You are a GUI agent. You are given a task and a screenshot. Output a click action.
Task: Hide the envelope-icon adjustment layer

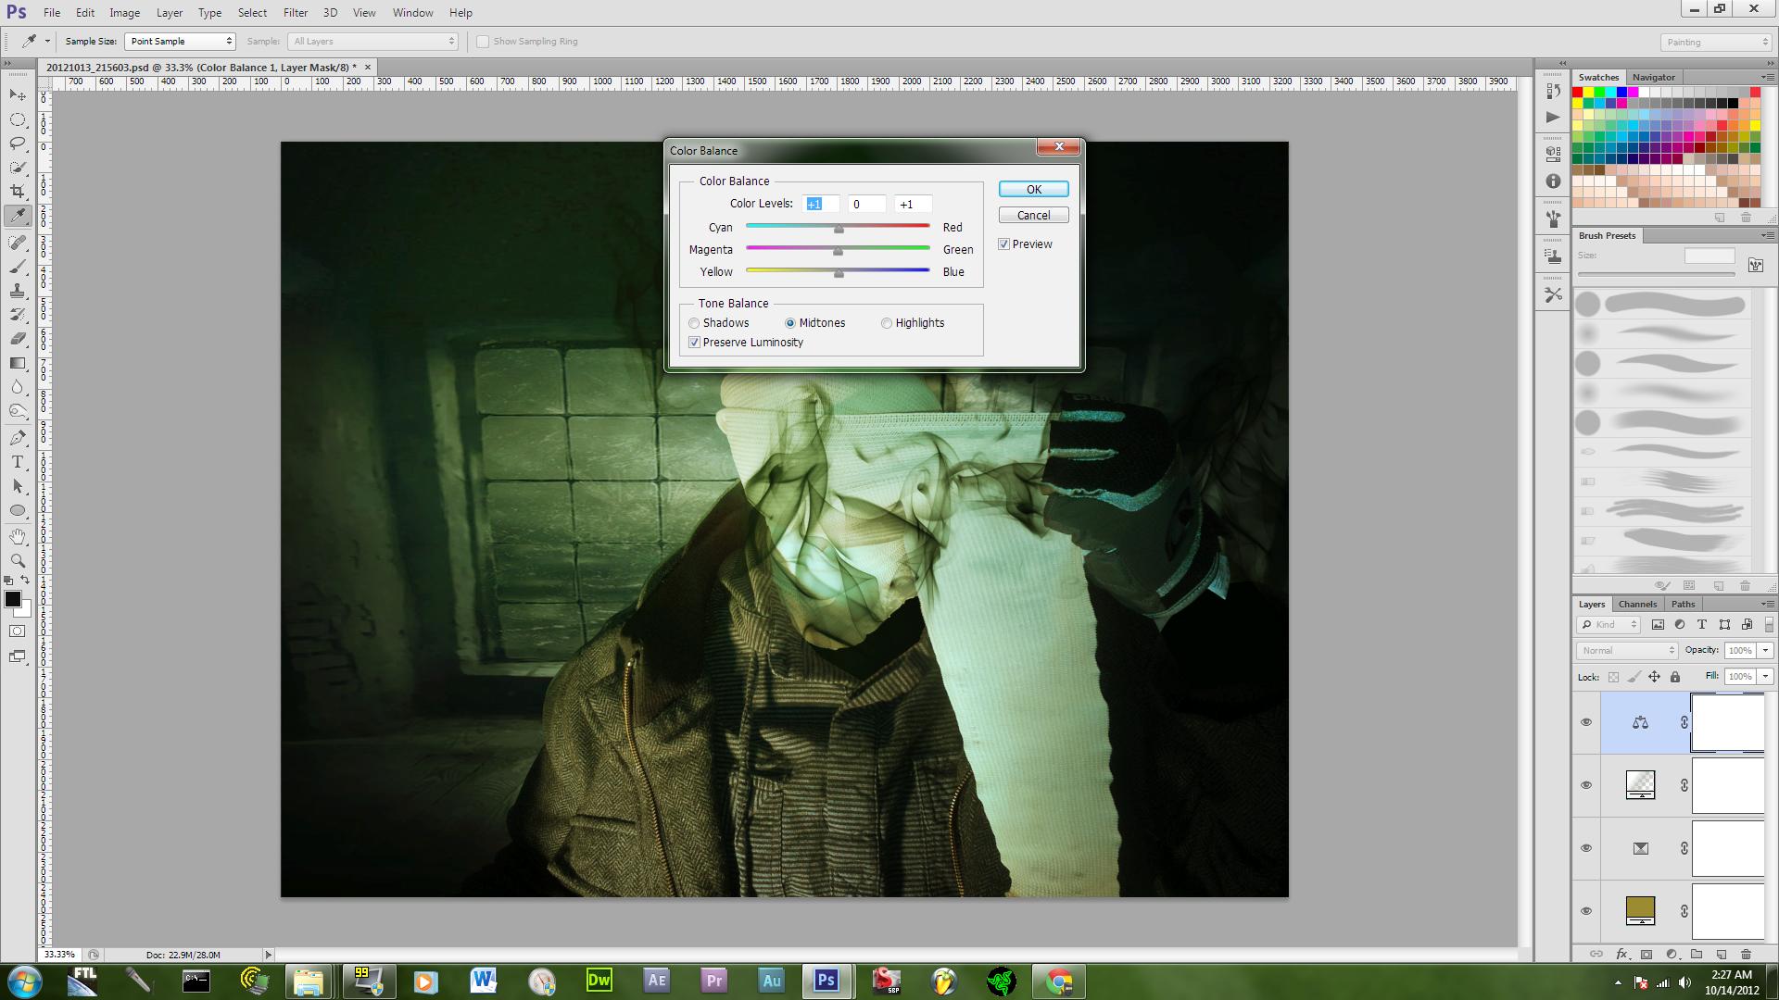click(1586, 848)
